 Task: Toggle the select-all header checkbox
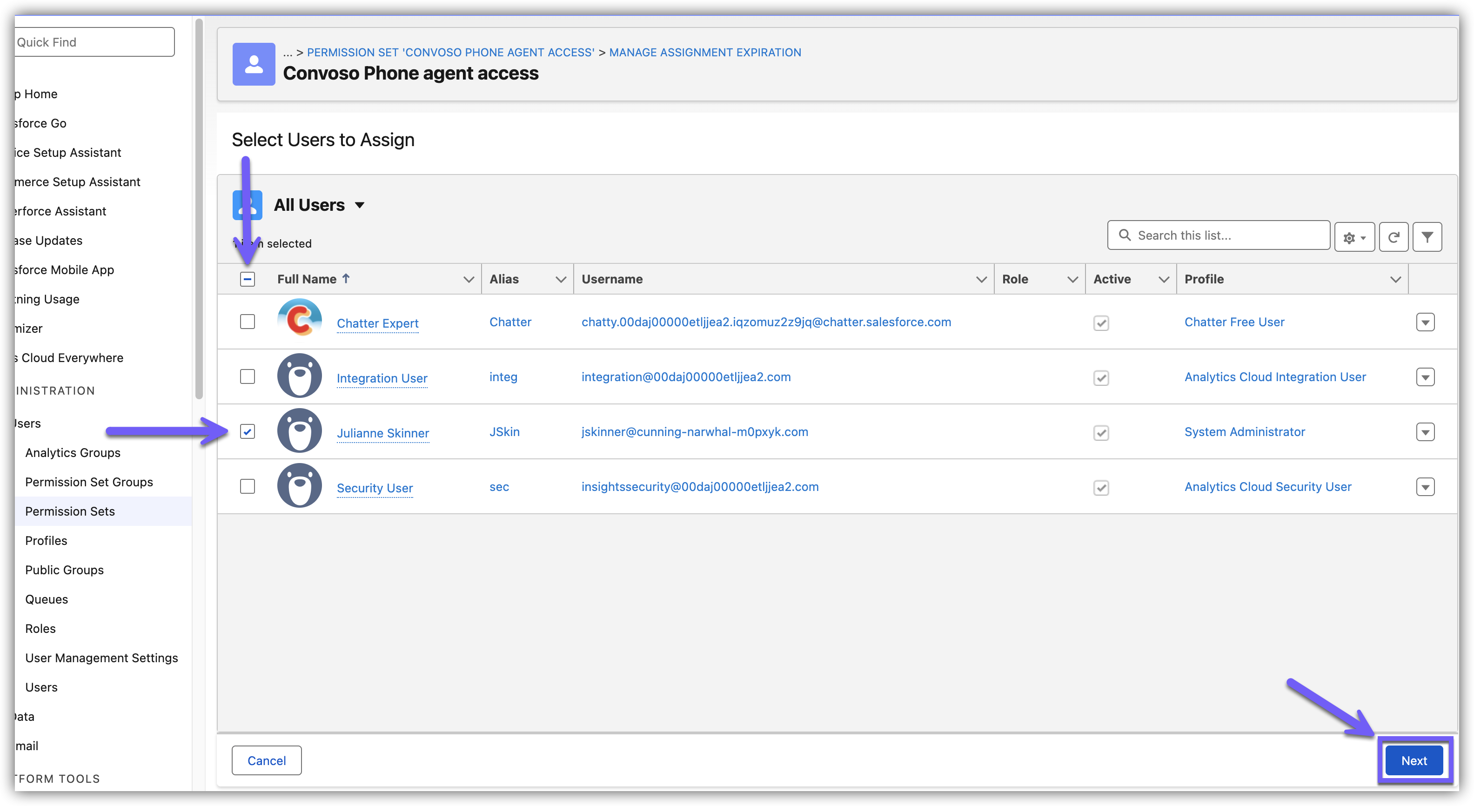click(x=247, y=279)
